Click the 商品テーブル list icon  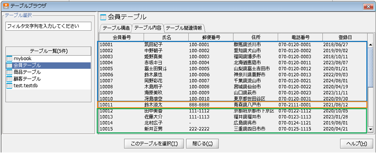[9, 72]
